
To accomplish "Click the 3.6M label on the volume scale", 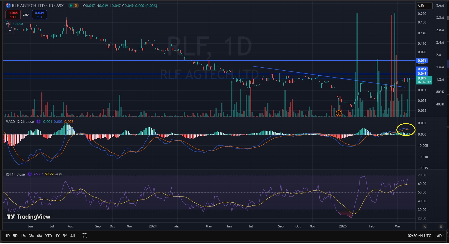I will click(440, 6).
